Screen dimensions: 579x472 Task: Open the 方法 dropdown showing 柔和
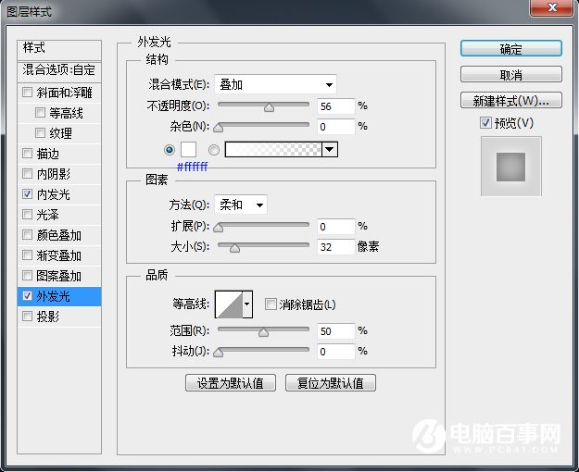pyautogui.click(x=241, y=205)
